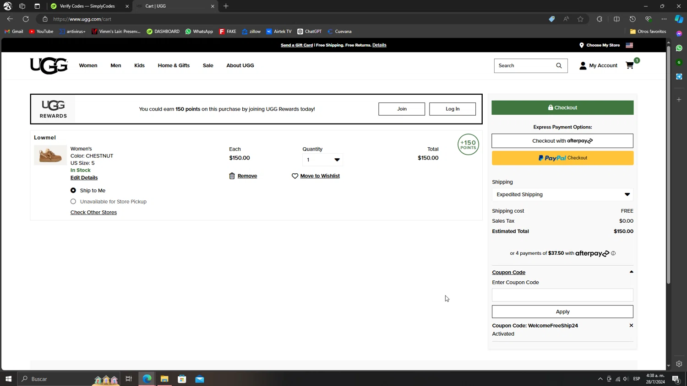Open Microsoft Store from taskbar
This screenshot has width=687, height=386.
pos(182,379)
